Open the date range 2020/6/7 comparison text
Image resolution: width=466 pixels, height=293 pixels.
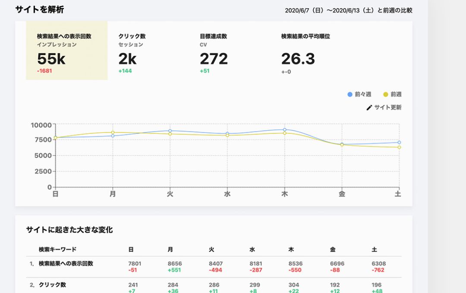[x=348, y=10]
